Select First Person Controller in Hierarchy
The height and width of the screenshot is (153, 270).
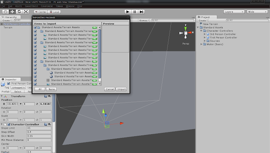pos(17,24)
